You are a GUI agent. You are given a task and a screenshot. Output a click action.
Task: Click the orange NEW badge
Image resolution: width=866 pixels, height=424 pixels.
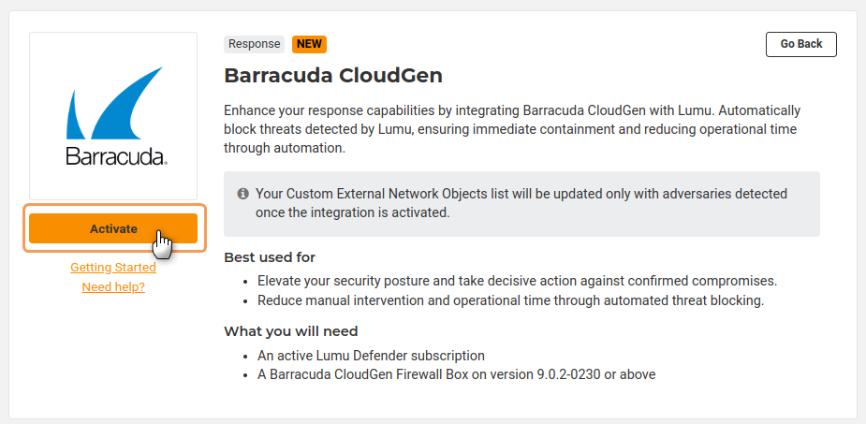pyautogui.click(x=309, y=44)
